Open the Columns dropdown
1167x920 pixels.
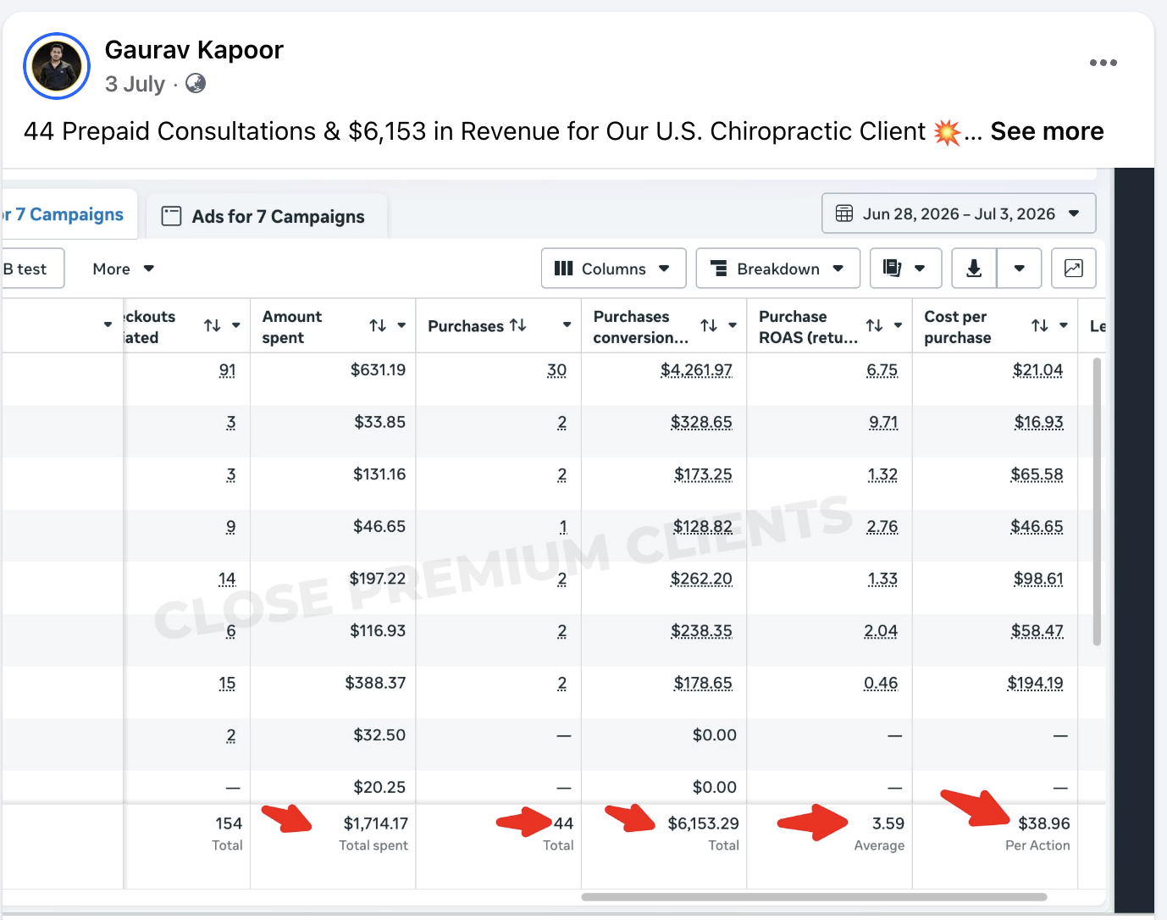click(x=613, y=269)
